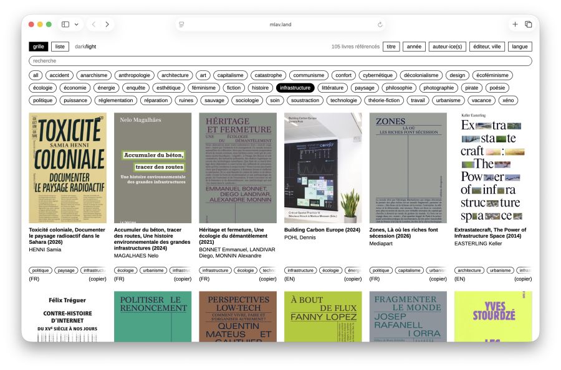Filter by the anthropologie tag
This screenshot has height=370, width=561.
135,75
